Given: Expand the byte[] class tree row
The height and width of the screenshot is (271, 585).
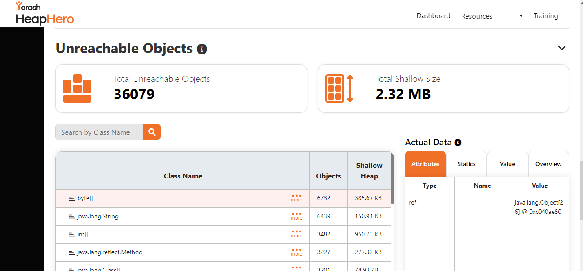Looking at the screenshot, I should [71, 198].
